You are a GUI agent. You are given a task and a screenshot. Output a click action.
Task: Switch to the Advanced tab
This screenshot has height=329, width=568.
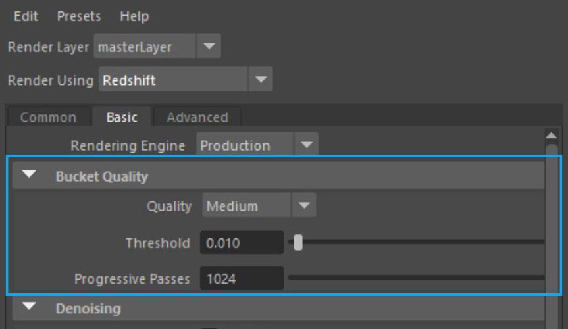tap(197, 117)
